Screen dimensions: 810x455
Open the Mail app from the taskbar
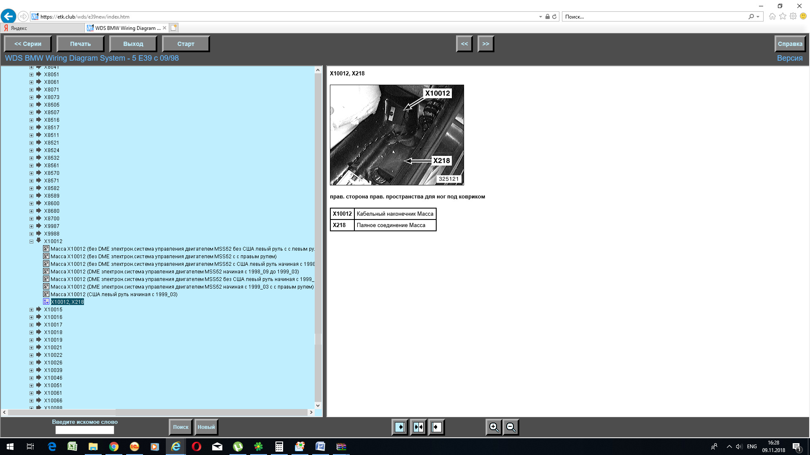pyautogui.click(x=217, y=447)
